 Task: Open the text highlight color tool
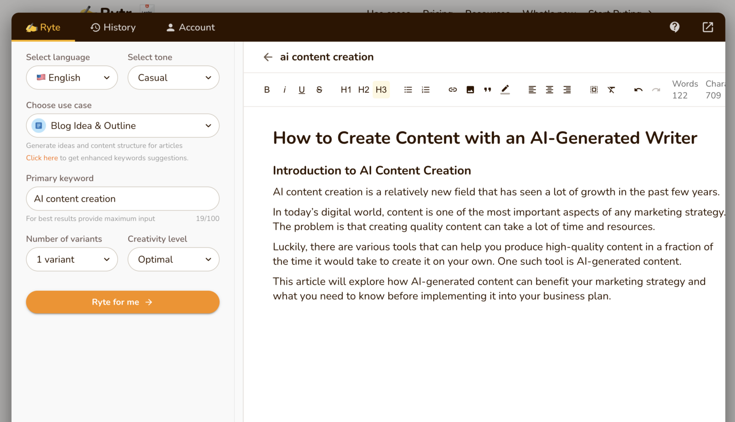pos(505,90)
